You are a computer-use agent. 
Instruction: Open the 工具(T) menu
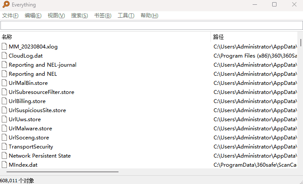(x=126, y=16)
